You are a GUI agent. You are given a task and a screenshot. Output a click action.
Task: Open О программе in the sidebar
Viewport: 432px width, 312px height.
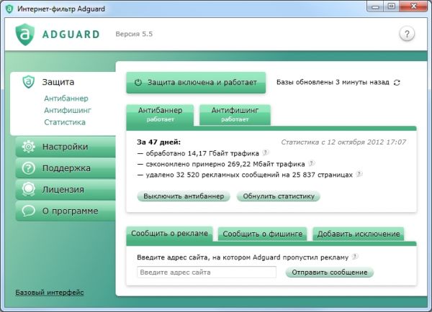click(x=66, y=211)
